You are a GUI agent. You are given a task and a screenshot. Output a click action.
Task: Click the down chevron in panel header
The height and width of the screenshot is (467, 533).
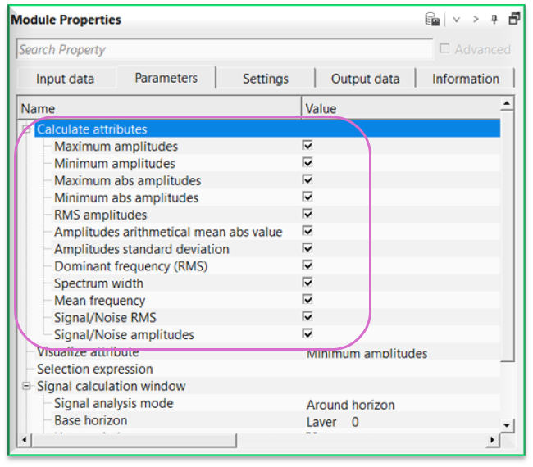[457, 20]
